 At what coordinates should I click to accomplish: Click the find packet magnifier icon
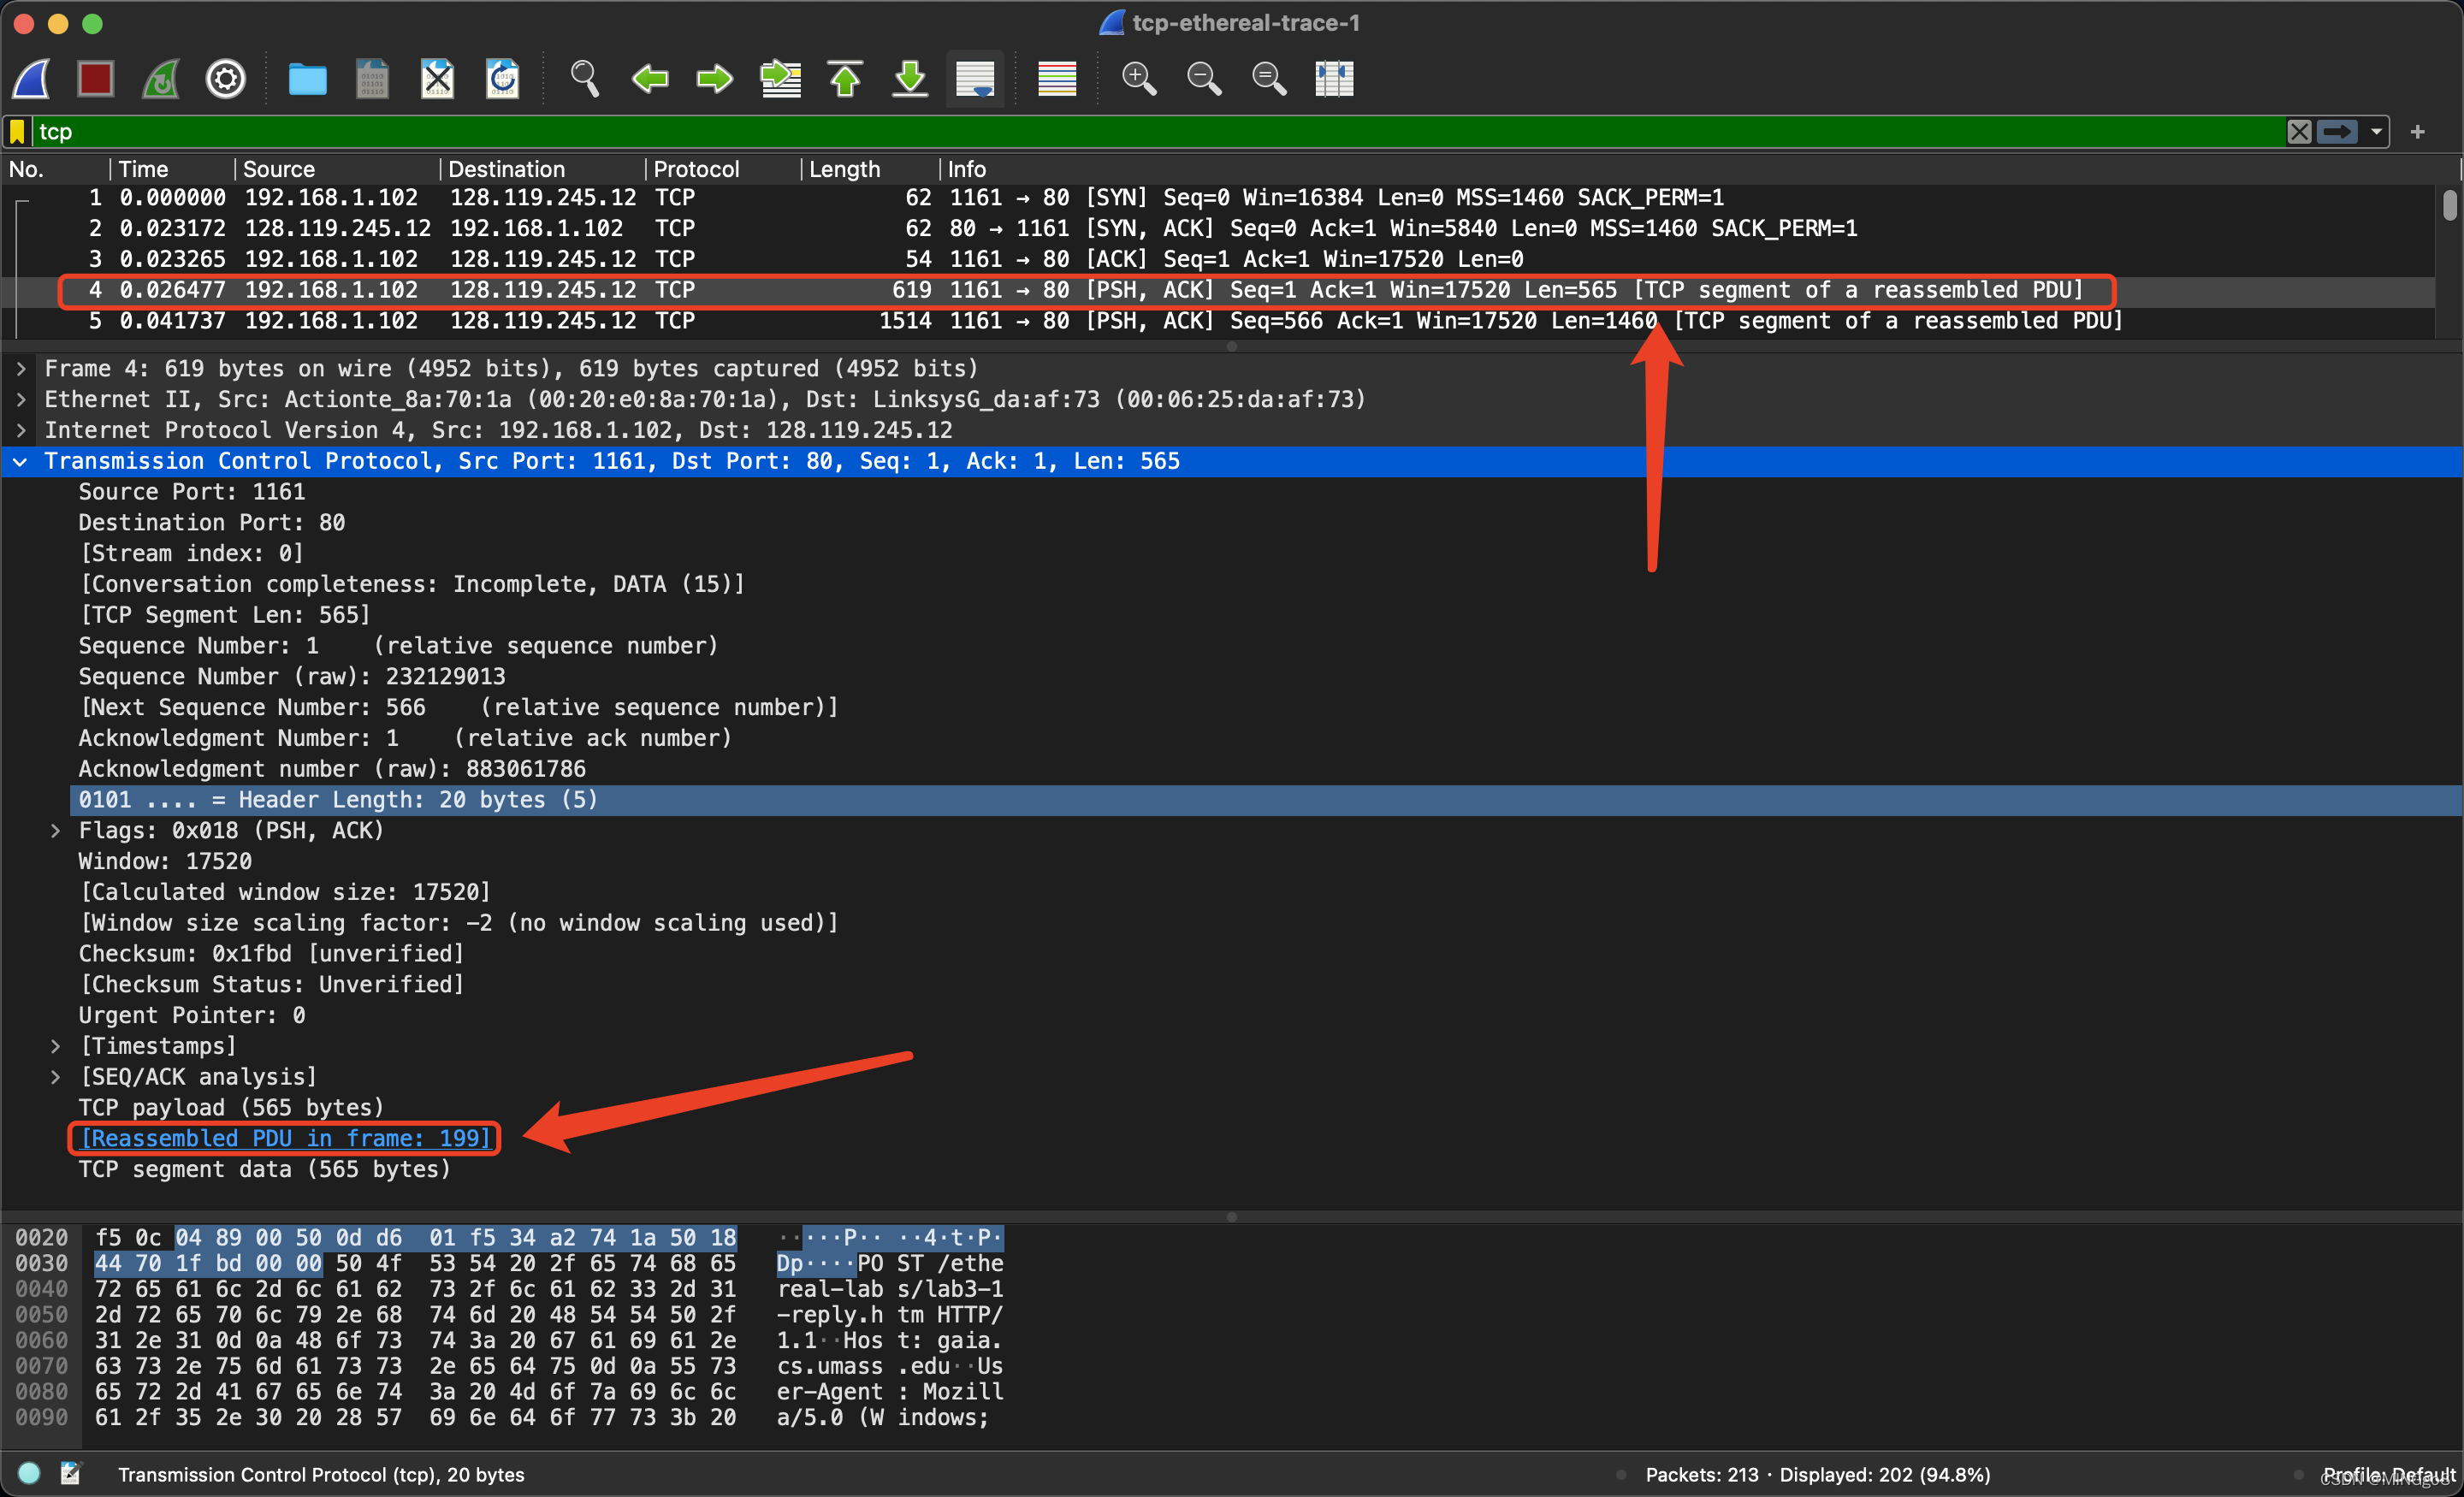pos(584,78)
